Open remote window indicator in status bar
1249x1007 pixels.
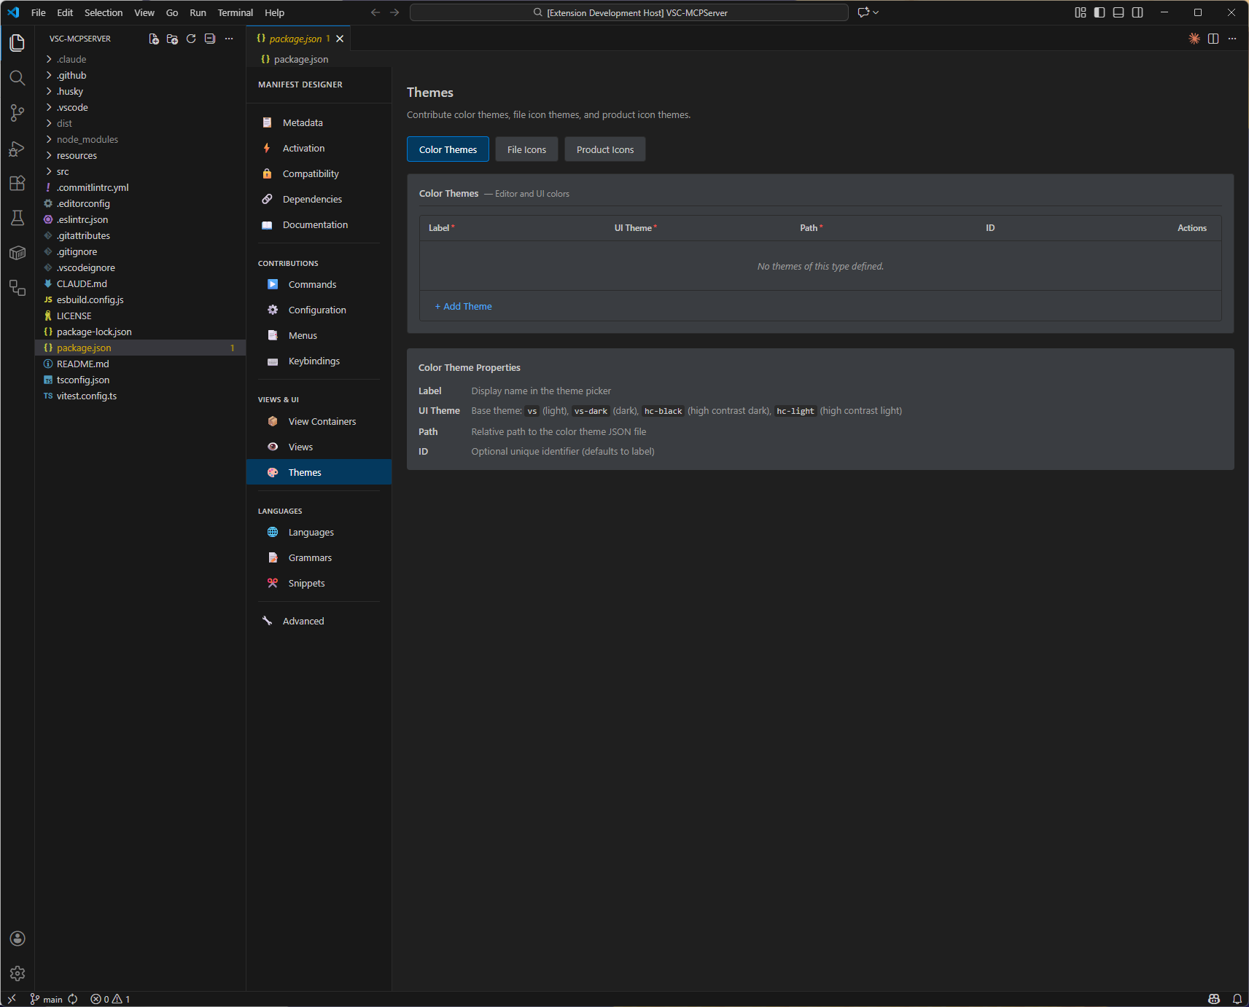(12, 999)
